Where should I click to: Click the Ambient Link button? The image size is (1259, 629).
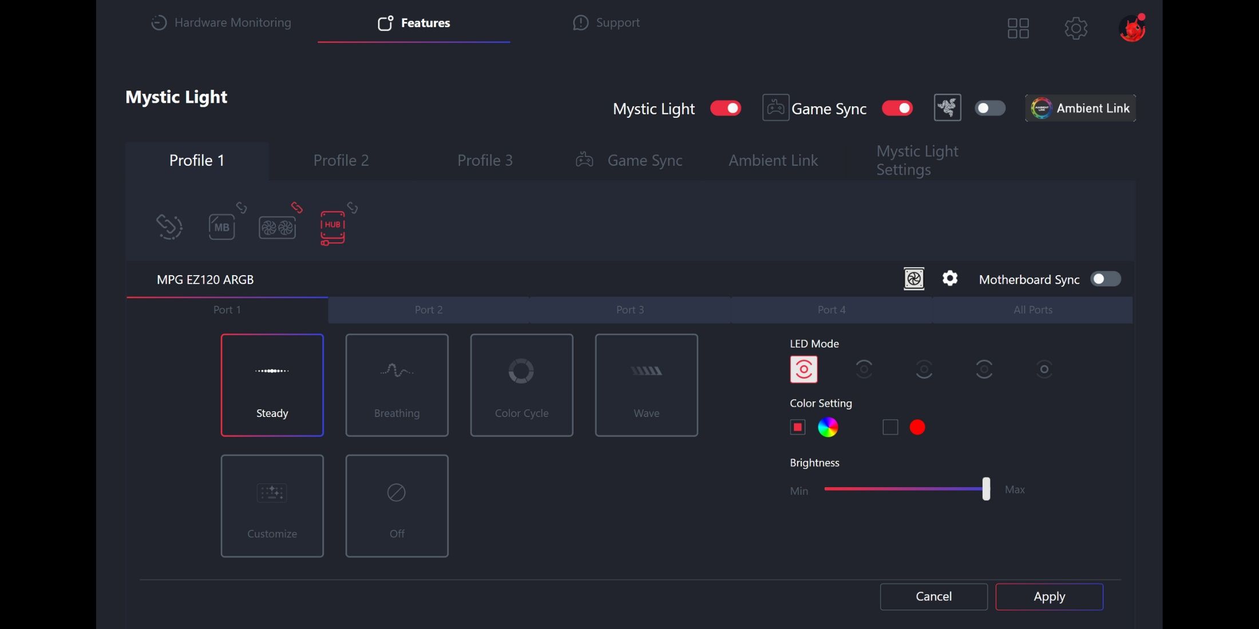click(x=1080, y=108)
